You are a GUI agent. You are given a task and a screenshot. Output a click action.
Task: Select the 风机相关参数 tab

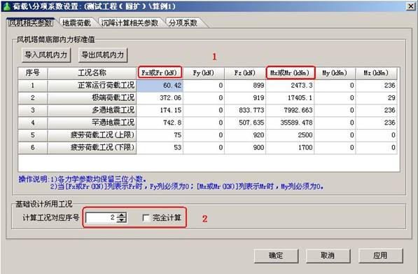30,23
